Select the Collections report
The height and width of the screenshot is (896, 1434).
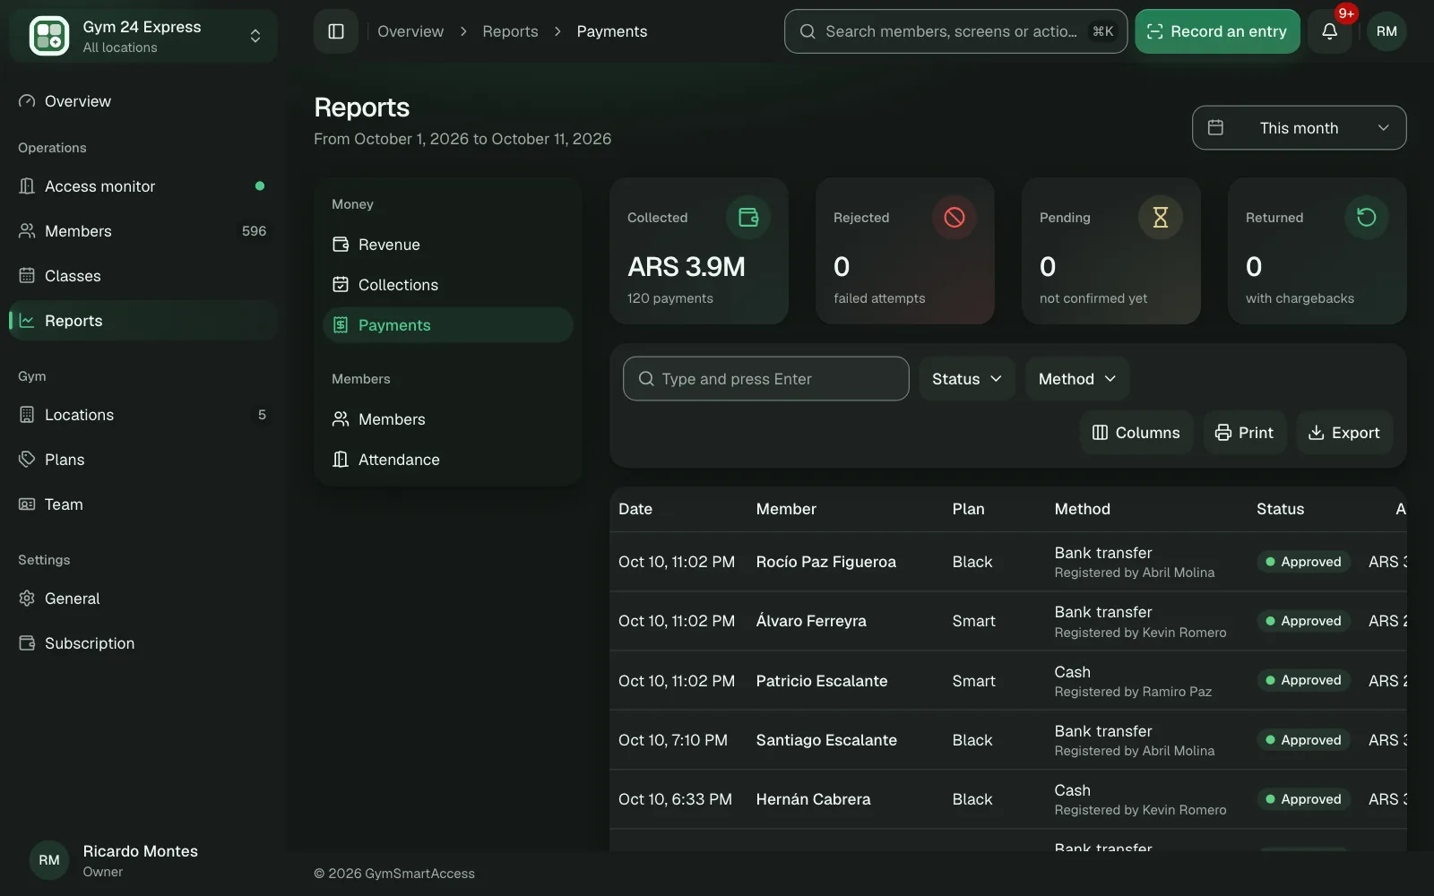pyautogui.click(x=448, y=285)
